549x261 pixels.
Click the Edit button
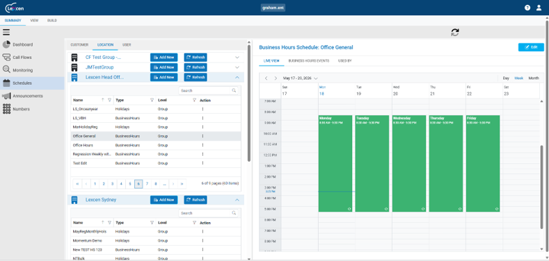click(531, 47)
